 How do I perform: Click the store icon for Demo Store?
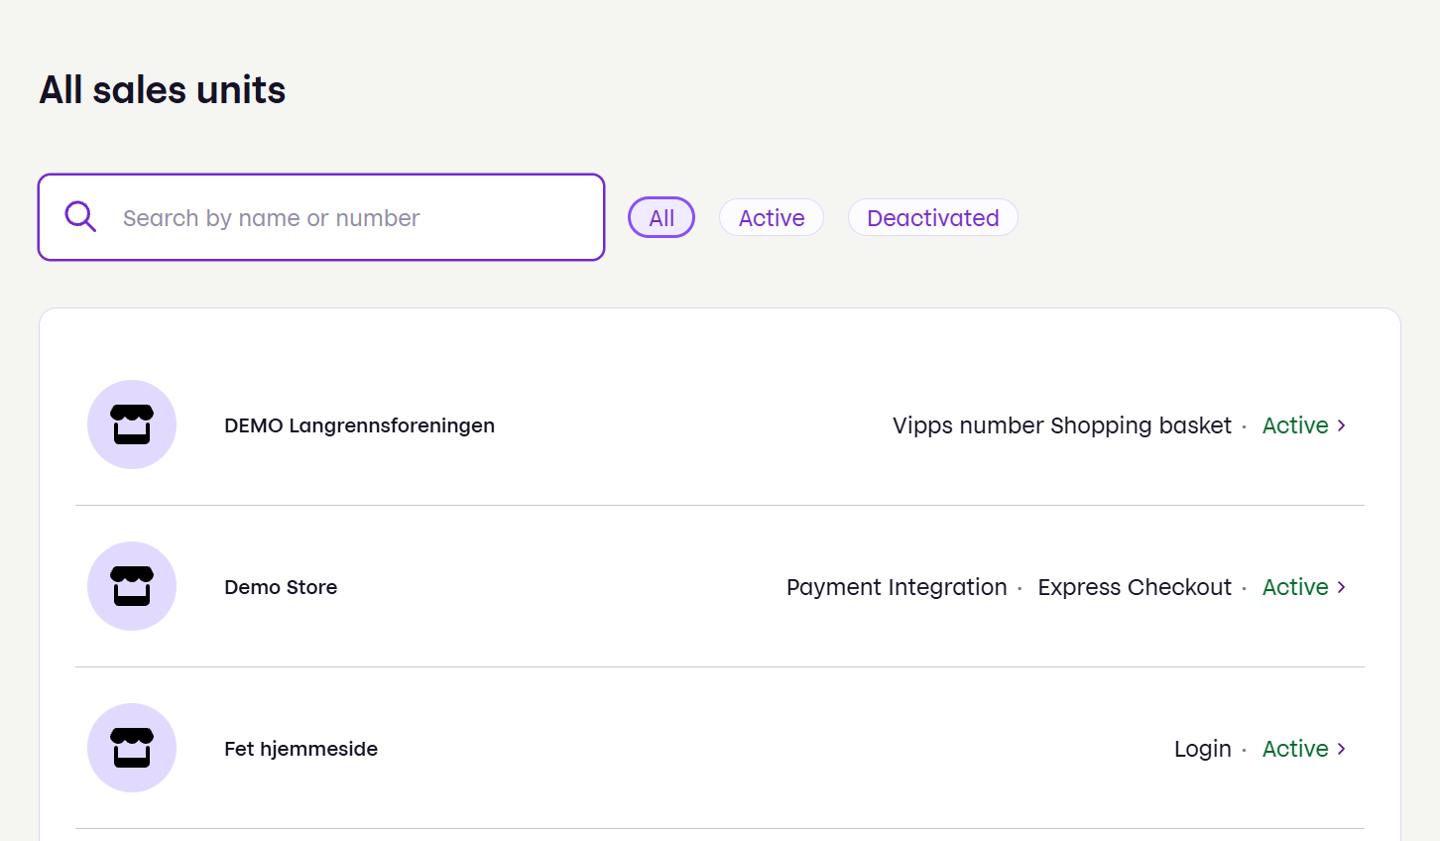pos(131,586)
